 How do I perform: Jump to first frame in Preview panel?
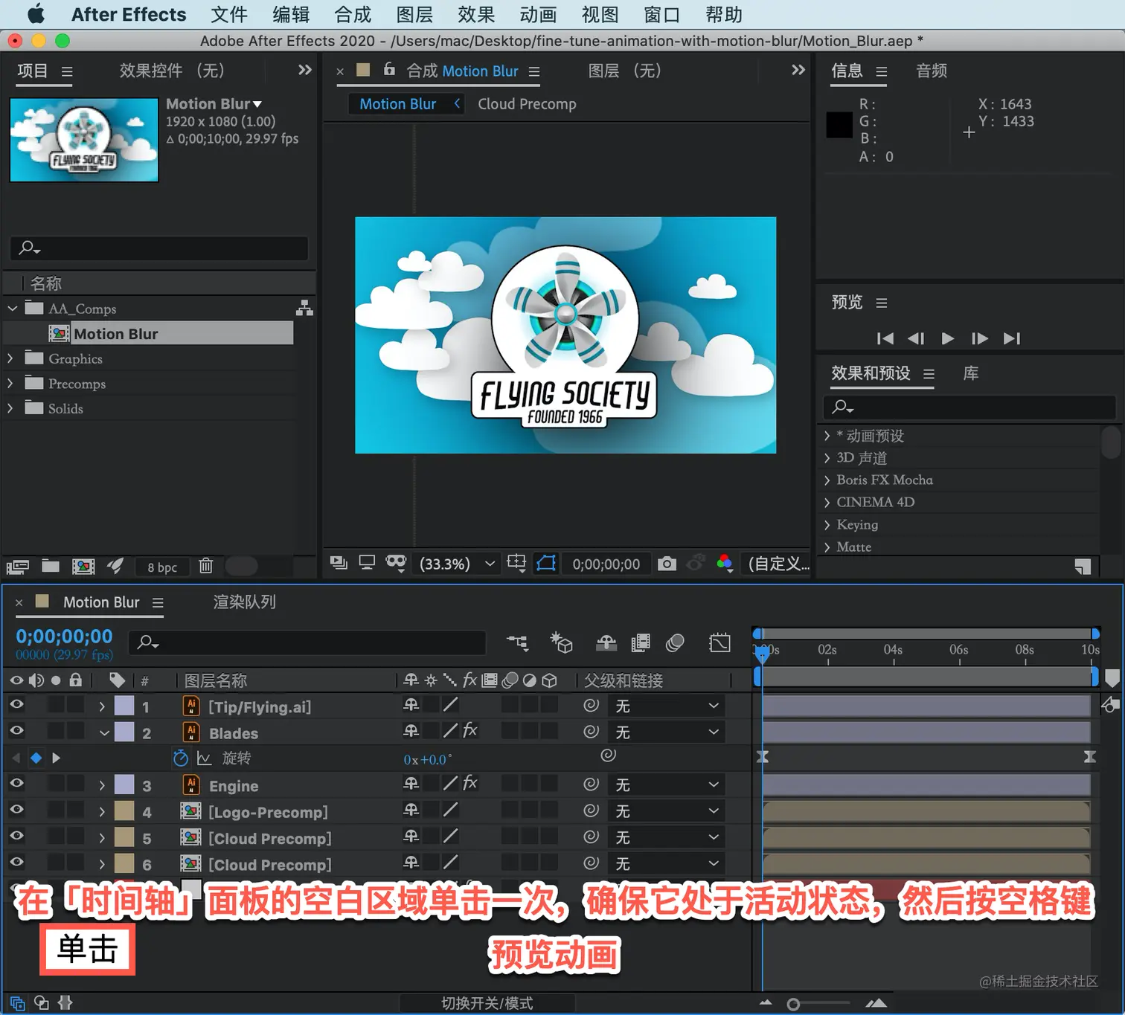tap(885, 338)
